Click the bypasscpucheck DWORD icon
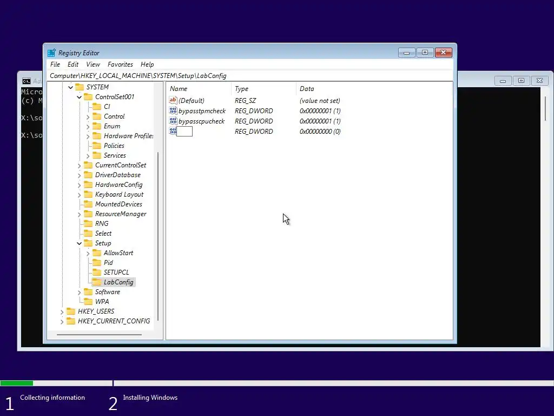 tap(173, 121)
